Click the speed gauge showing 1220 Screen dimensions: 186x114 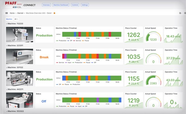(153, 37)
